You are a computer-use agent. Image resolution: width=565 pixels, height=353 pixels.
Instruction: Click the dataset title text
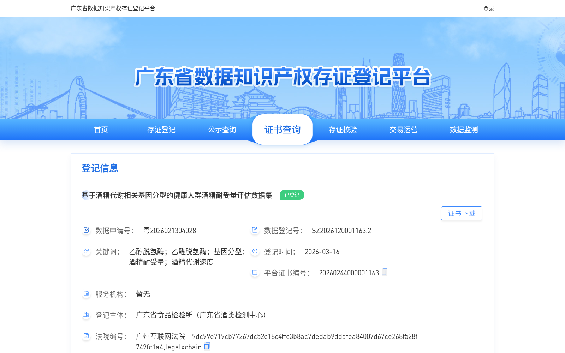pos(177,195)
